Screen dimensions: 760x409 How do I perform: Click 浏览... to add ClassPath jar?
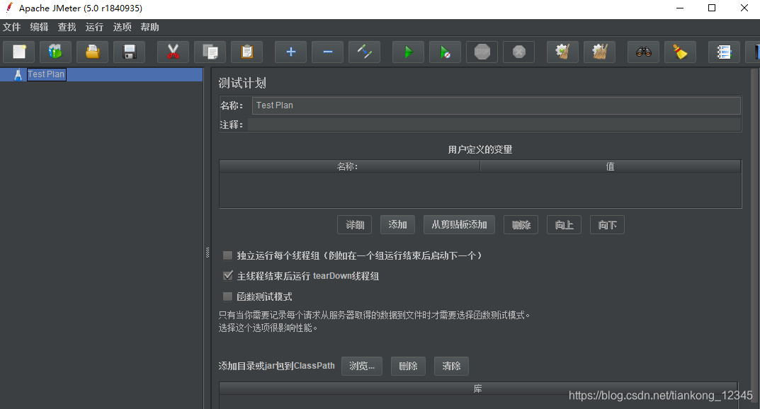[361, 366]
